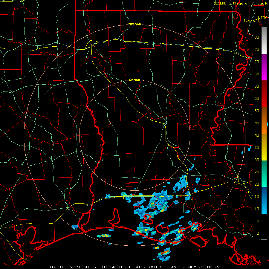Image resolution: width=269 pixels, height=269 pixels.
Task: Click the 20 value on the color scale
Action: pyautogui.click(x=257, y=184)
